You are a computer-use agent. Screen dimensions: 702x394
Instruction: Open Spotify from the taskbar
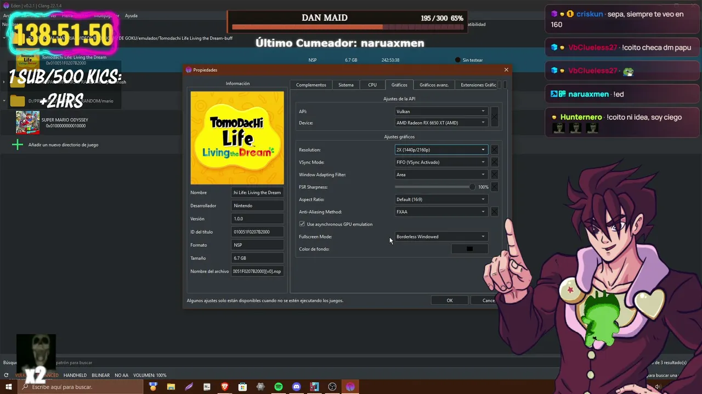(x=279, y=387)
